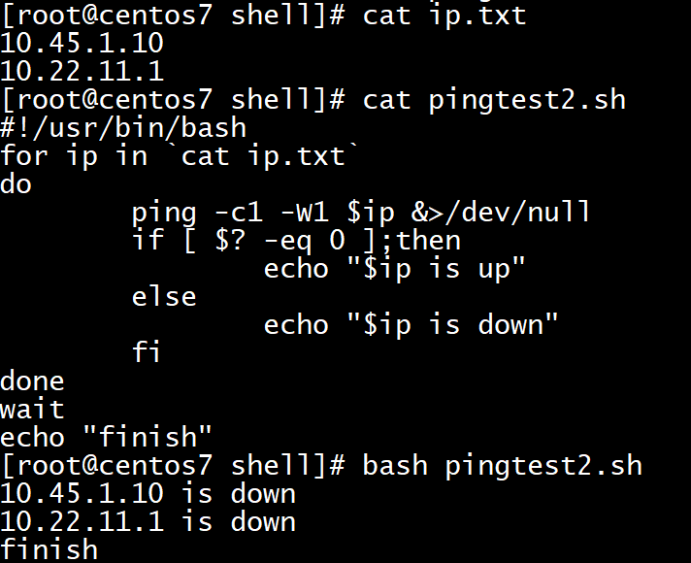Click the final "finish" output line
Screen dimensions: 691x563
[x=49, y=550]
